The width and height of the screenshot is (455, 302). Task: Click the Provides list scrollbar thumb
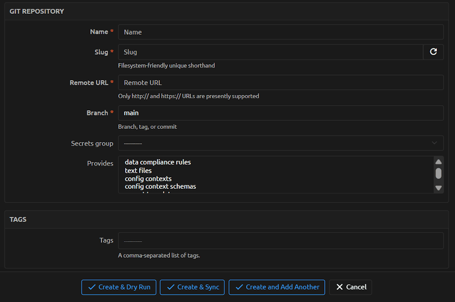click(439, 173)
